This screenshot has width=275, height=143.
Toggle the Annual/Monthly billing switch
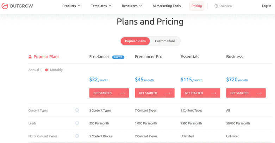tap(44, 70)
